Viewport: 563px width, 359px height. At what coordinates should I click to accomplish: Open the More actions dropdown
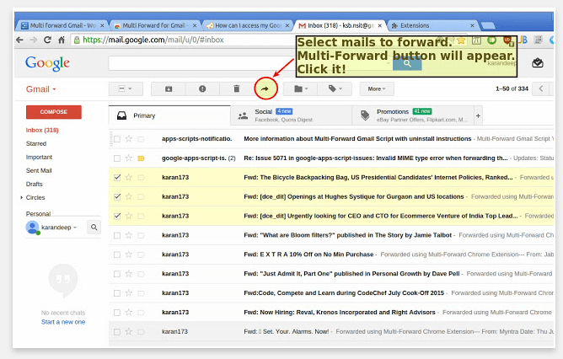pyautogui.click(x=377, y=88)
